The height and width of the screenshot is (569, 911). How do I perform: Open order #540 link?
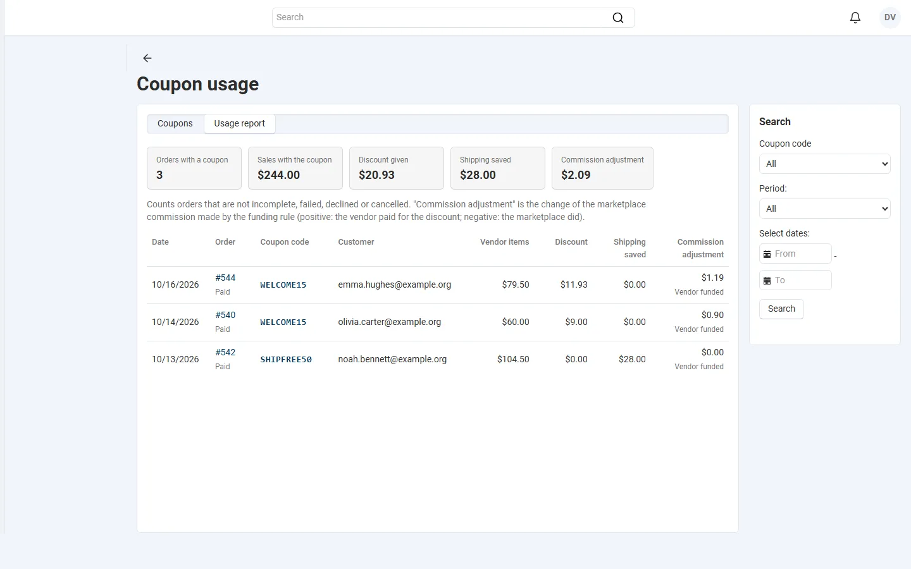pyautogui.click(x=225, y=315)
